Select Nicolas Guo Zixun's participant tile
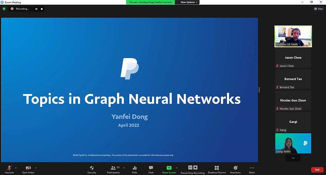This screenshot has height=175, width=326. pyautogui.click(x=293, y=100)
